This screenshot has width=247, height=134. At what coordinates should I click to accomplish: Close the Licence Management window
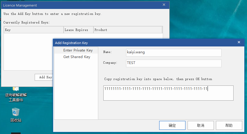pyautogui.click(x=164, y=5)
